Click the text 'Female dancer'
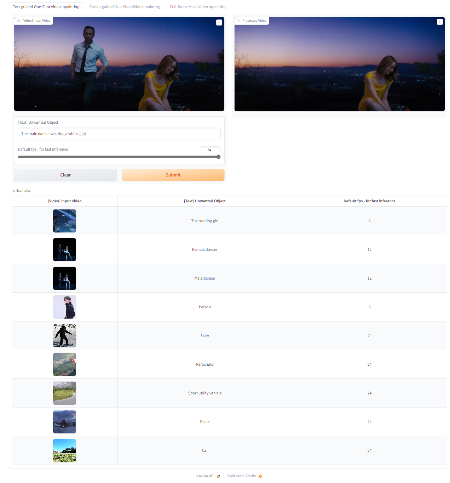 (205, 249)
